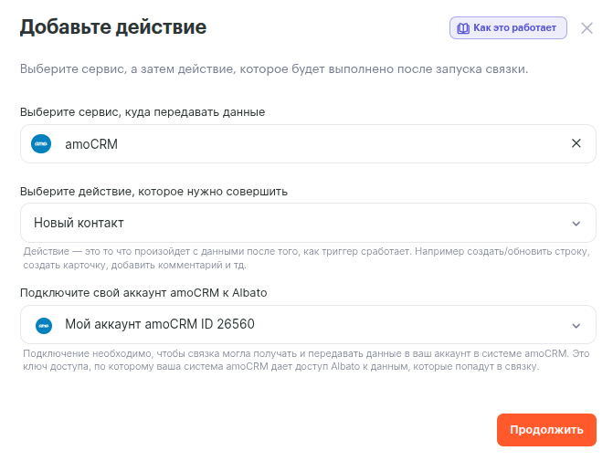Click the "Выберите действие, которое нужно совершить" label
The height and width of the screenshot is (461, 613).
tap(153, 192)
